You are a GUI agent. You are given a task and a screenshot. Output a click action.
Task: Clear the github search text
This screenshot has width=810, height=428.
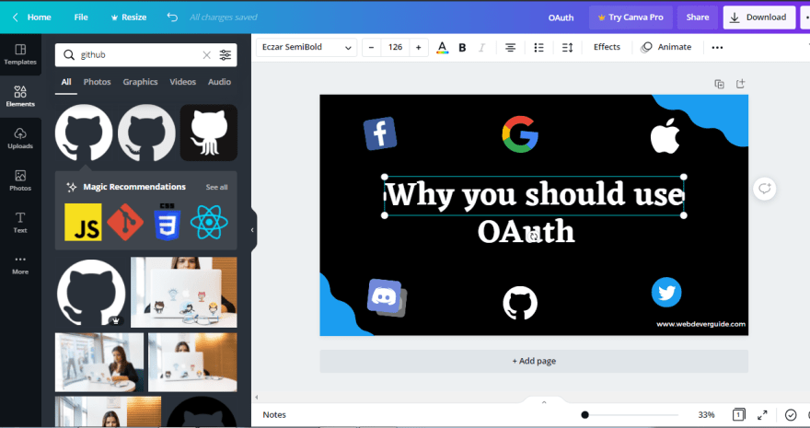pos(206,54)
